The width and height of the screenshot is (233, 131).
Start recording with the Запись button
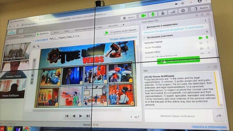tap(129, 18)
